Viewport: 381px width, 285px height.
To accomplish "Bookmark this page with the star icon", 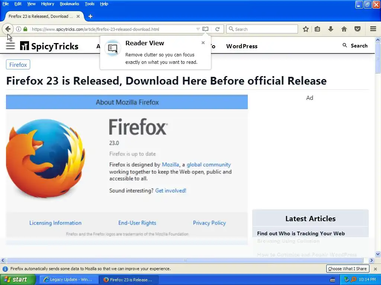I will 306,29.
